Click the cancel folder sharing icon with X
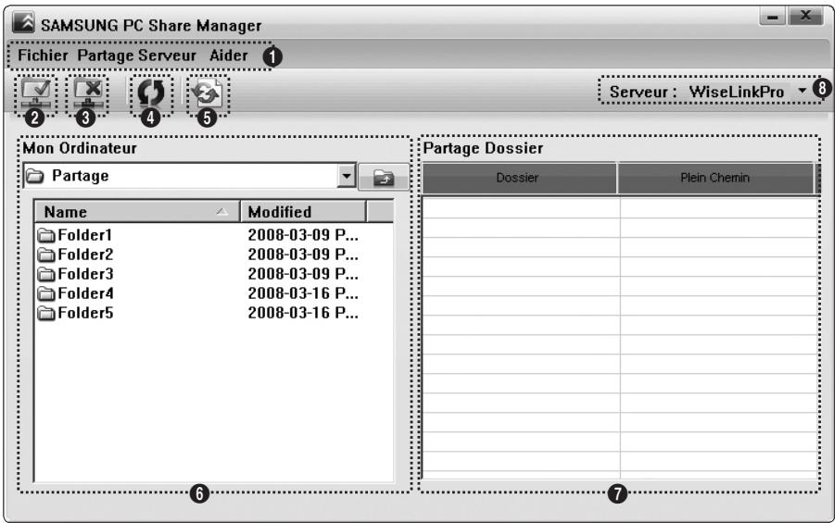 pyautogui.click(x=87, y=93)
